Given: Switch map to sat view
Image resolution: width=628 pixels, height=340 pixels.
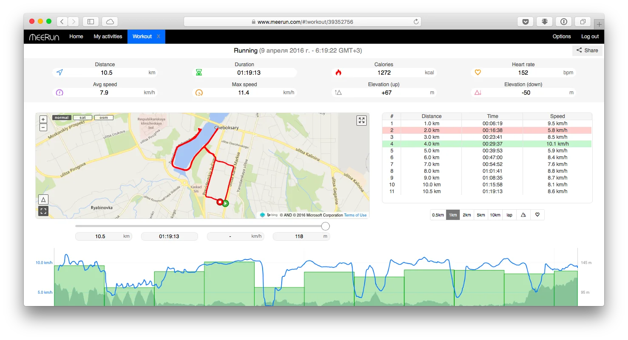Looking at the screenshot, I should (x=82, y=118).
